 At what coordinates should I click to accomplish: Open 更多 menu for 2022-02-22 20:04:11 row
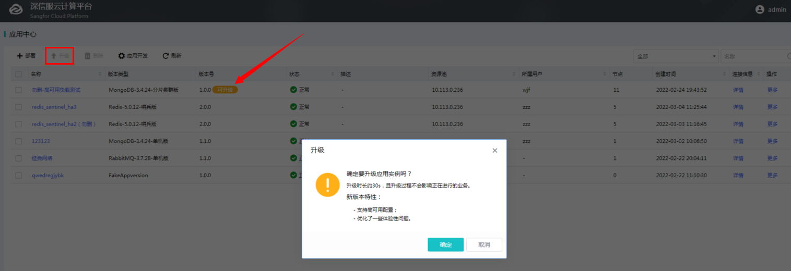(x=772, y=158)
